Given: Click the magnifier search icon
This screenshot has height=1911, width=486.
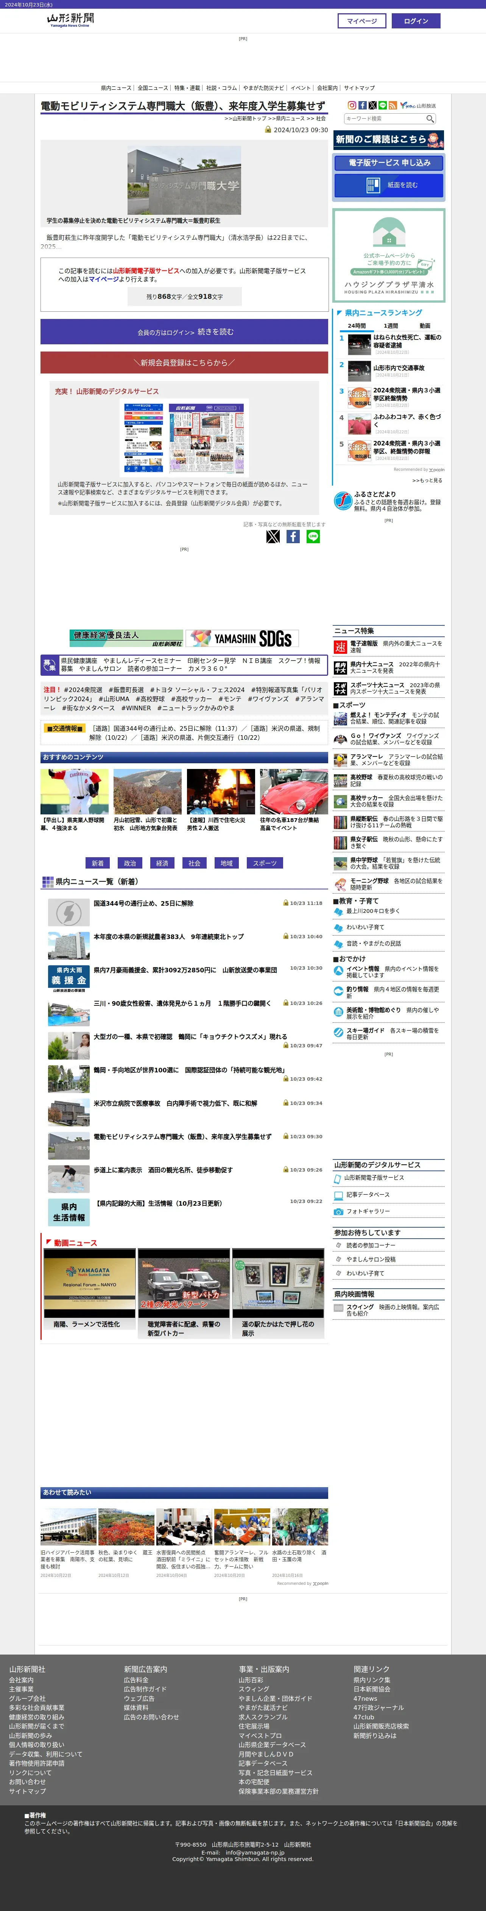Looking at the screenshot, I should [x=430, y=119].
